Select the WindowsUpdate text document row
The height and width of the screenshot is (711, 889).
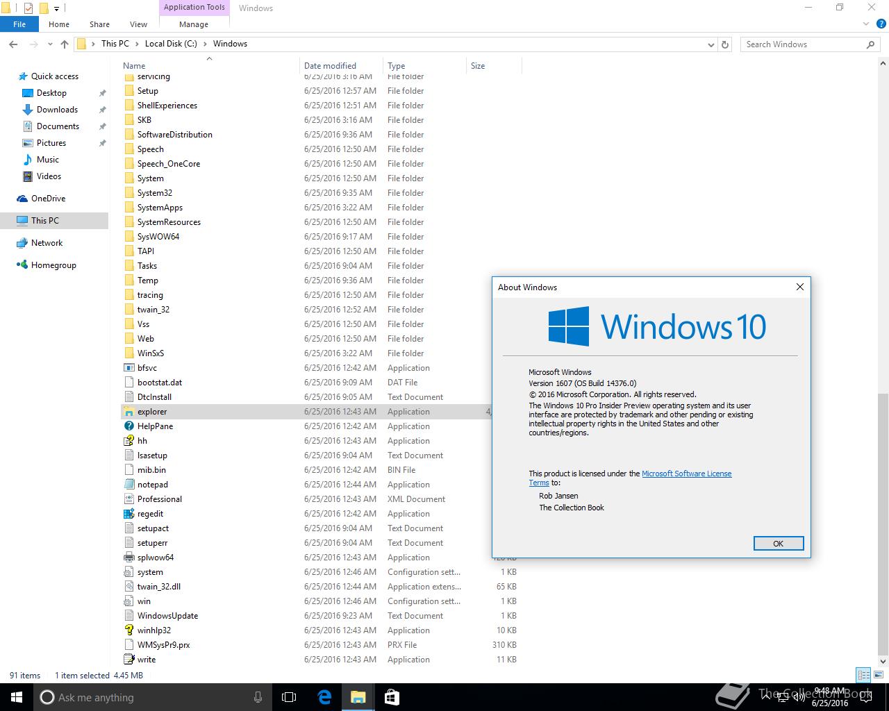(x=320, y=616)
